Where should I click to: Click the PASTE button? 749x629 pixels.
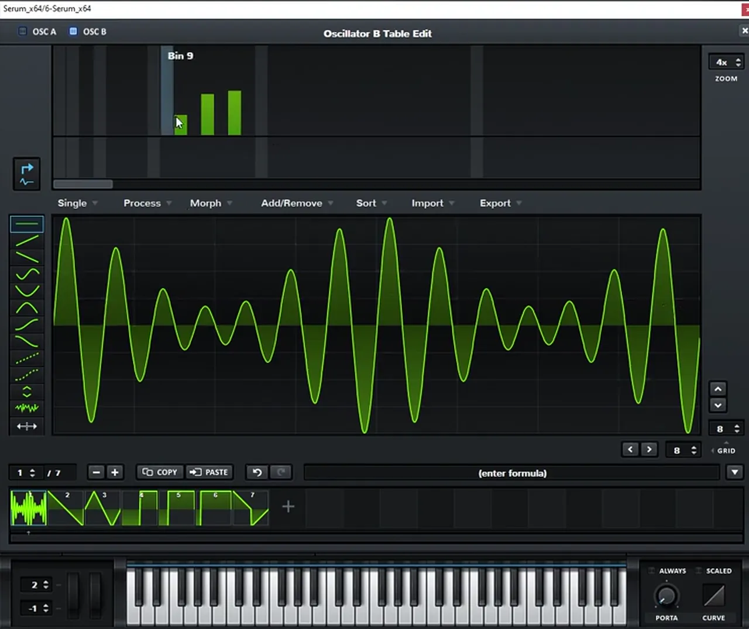tap(209, 472)
